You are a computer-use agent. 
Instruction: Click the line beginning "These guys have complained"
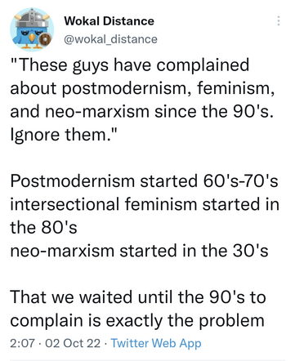(x=130, y=65)
